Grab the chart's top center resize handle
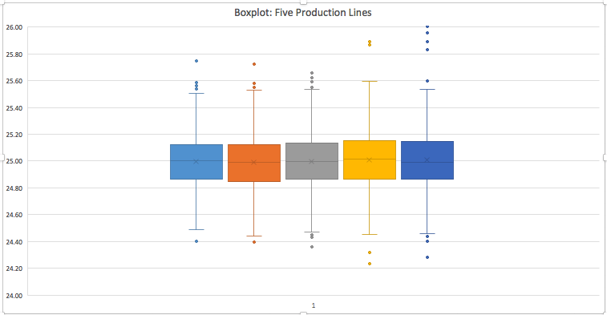Image resolution: width=607 pixels, height=315 pixels. pyautogui.click(x=303, y=2)
